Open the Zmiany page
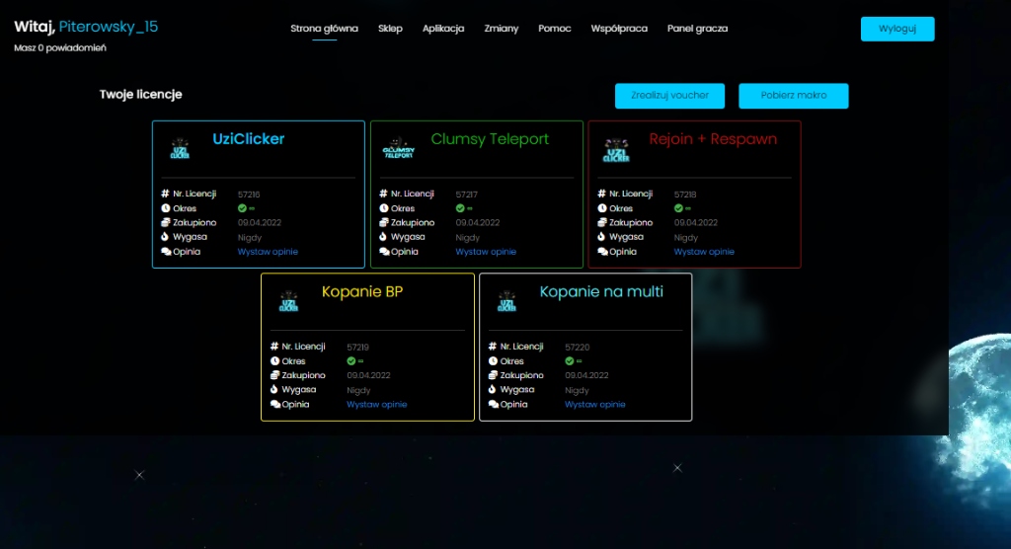The width and height of the screenshot is (1011, 549). pyautogui.click(x=502, y=29)
